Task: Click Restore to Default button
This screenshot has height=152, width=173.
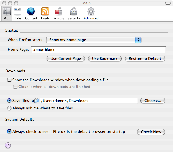Action: click(145, 58)
